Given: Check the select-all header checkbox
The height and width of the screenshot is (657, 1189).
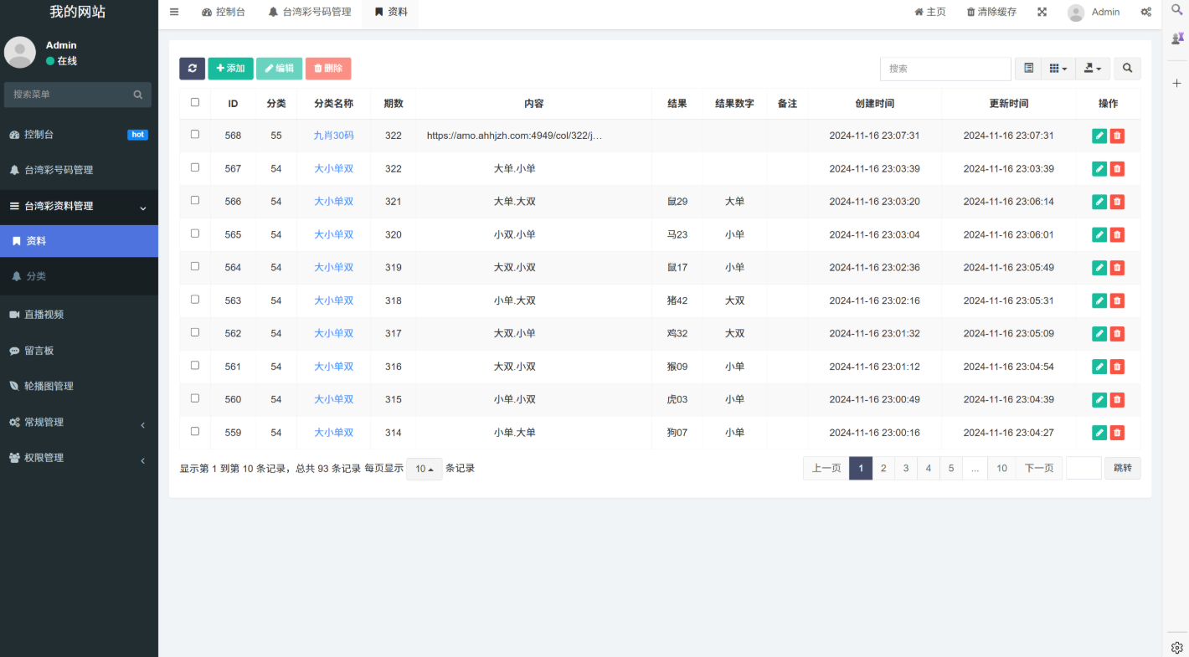Looking at the screenshot, I should [195, 102].
